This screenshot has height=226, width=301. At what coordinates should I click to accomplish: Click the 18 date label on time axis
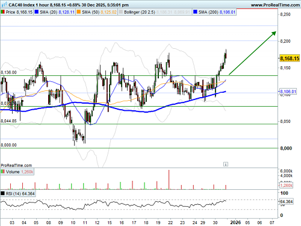[x=146, y=222]
